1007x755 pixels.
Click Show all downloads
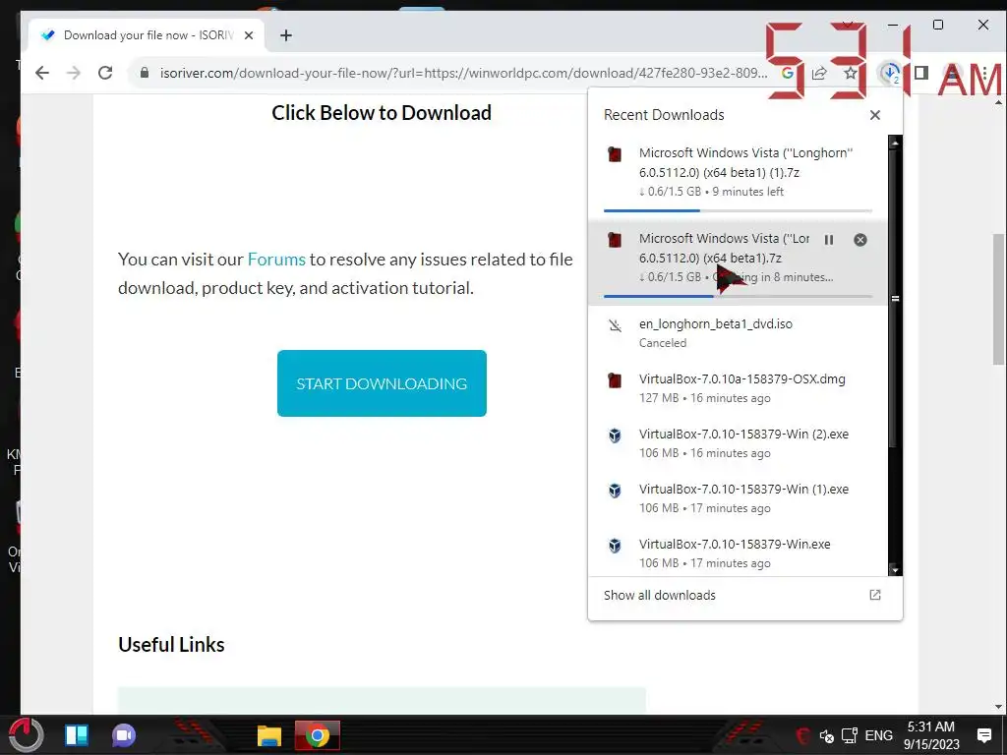coord(660,595)
